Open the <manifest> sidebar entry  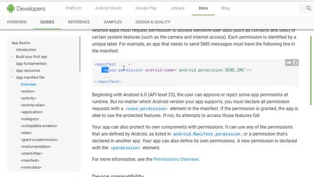pos(30,160)
